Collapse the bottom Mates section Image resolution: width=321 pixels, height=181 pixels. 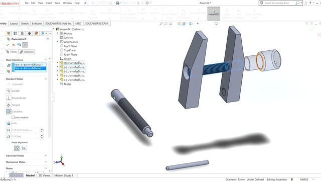tap(46, 168)
